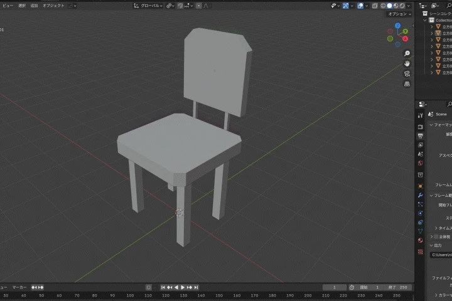Open the shading options dropdown arrow
Screen dimensions: 452x301
(x=409, y=6)
